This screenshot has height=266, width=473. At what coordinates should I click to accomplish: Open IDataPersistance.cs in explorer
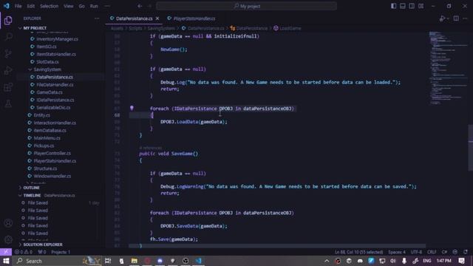[x=55, y=100]
